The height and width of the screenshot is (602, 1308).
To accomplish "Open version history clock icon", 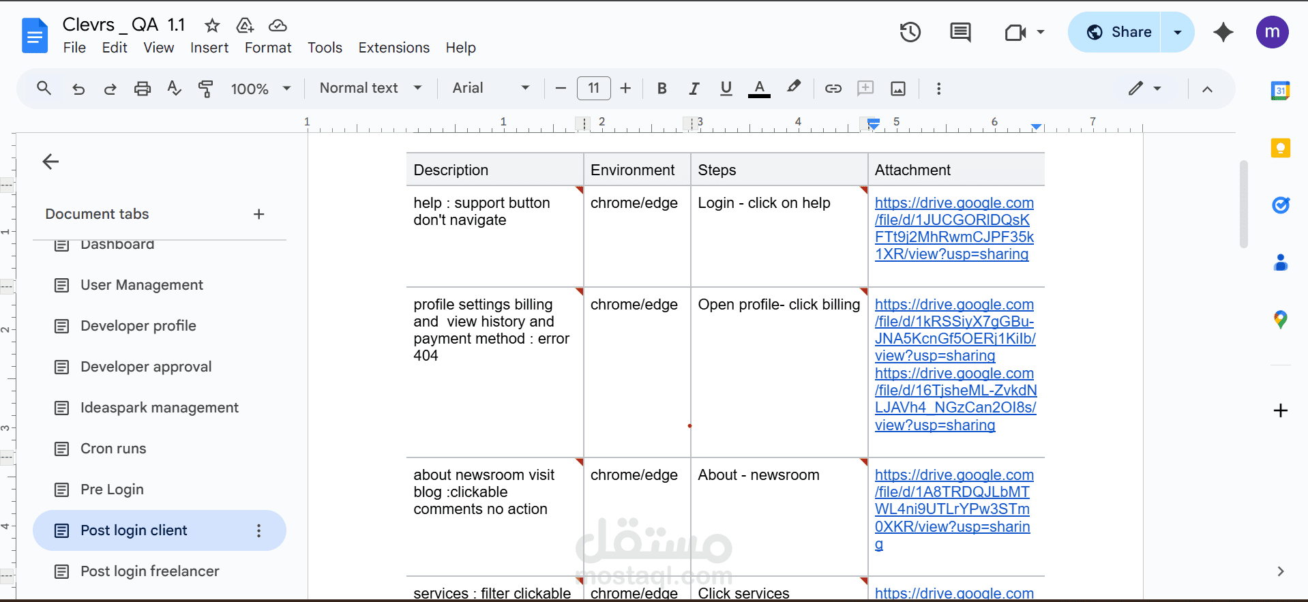I will pyautogui.click(x=910, y=32).
